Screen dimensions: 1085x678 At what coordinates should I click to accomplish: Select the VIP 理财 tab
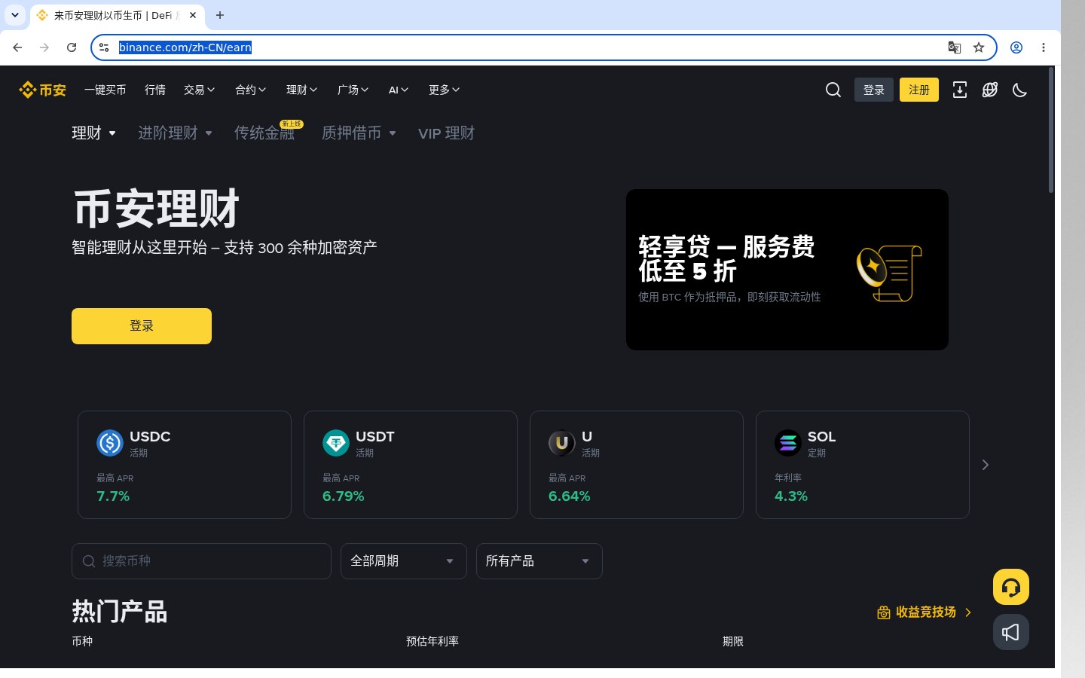[x=446, y=133]
